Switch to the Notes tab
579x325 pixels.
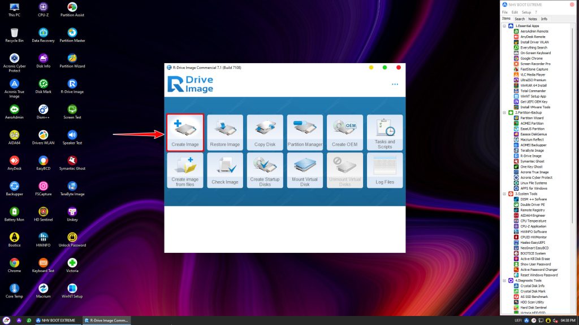click(533, 19)
